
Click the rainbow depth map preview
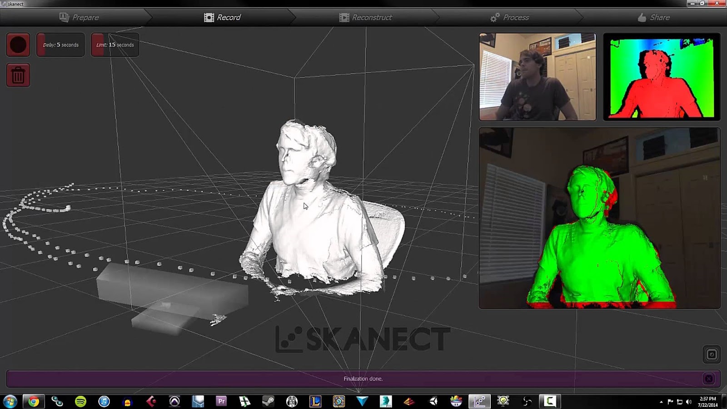661,75
